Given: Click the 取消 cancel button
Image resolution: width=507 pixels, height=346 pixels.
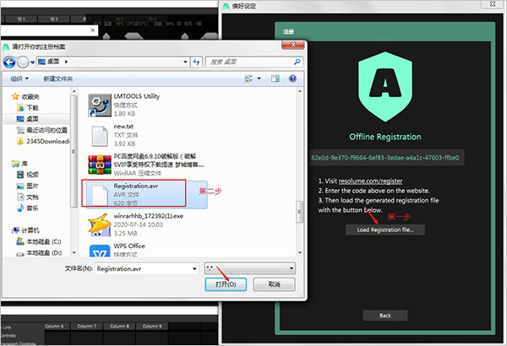Looking at the screenshot, I should (x=274, y=284).
